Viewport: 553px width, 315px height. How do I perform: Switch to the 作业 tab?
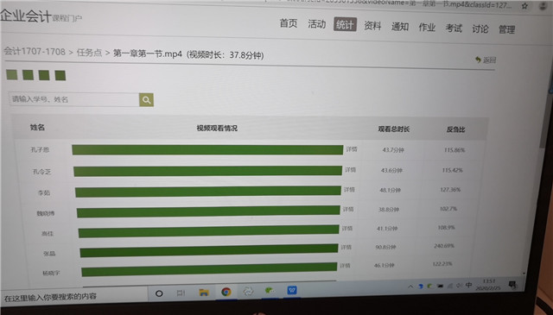(x=427, y=27)
